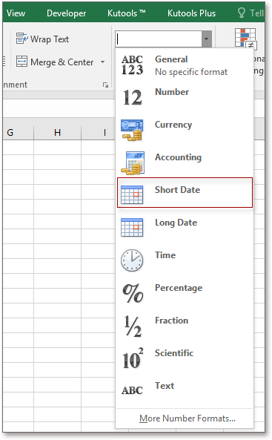This screenshot has width=272, height=440.
Task: Select the Scientific notation icon
Action: [133, 358]
